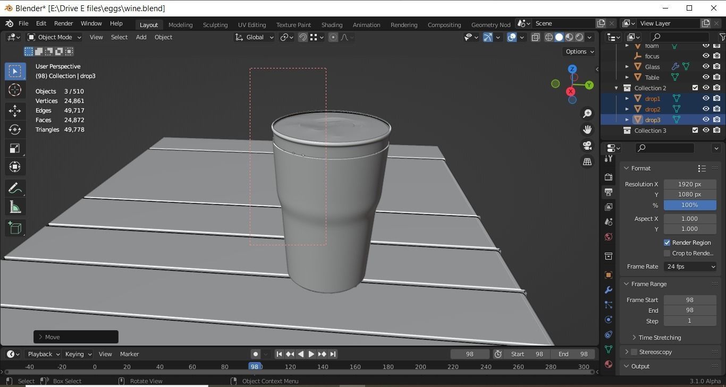This screenshot has height=387, width=726.
Task: Click the zoom magnifier viewport icon
Action: [587, 114]
